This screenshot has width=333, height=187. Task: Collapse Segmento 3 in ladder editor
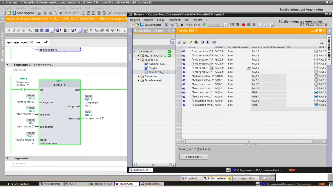click(x=7, y=158)
